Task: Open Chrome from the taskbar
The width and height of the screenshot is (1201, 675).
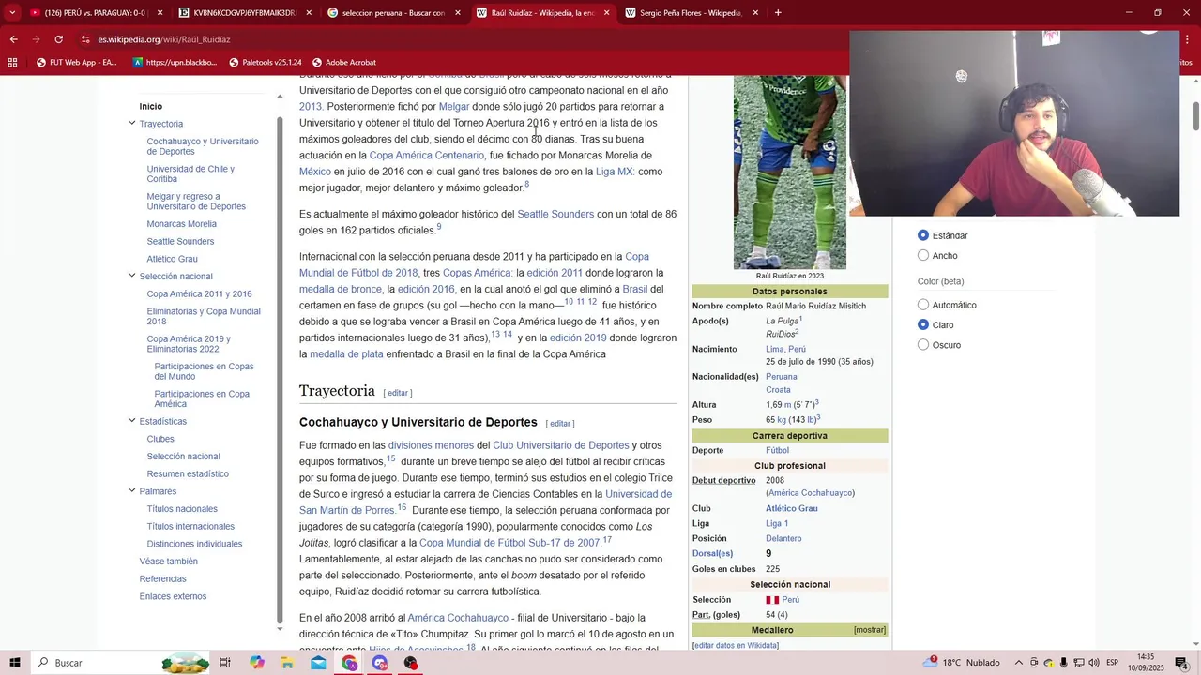Action: [x=349, y=663]
